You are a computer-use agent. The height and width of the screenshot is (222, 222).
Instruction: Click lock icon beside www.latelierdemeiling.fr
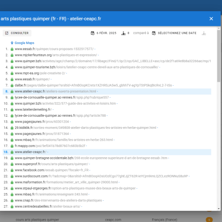click(x=12, y=110)
